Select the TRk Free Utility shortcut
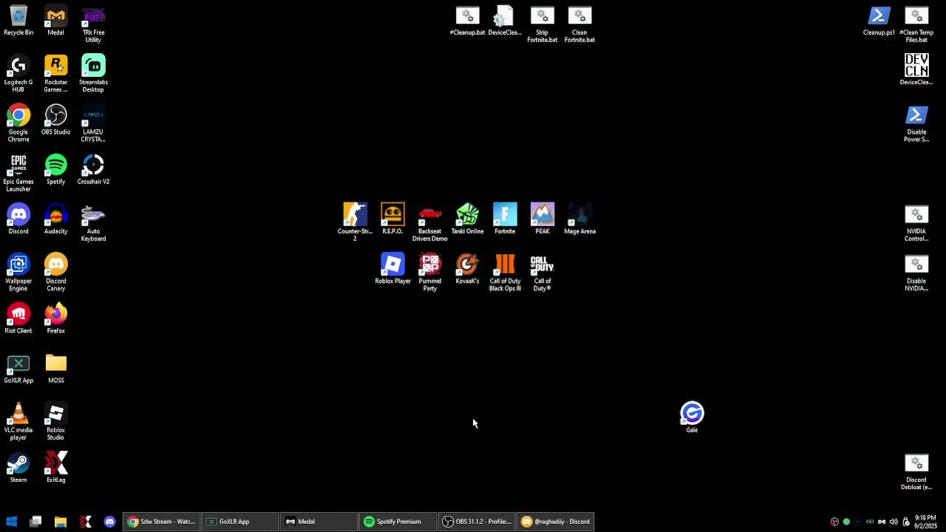The image size is (946, 532). point(93,24)
